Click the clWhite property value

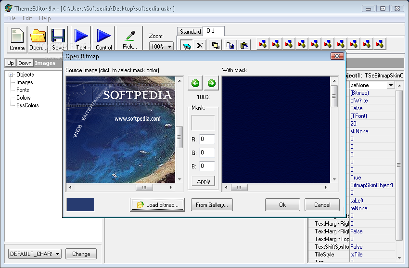coord(359,101)
